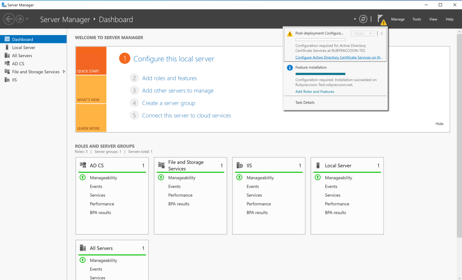Click All Servers Manageability status icon

tap(83, 260)
